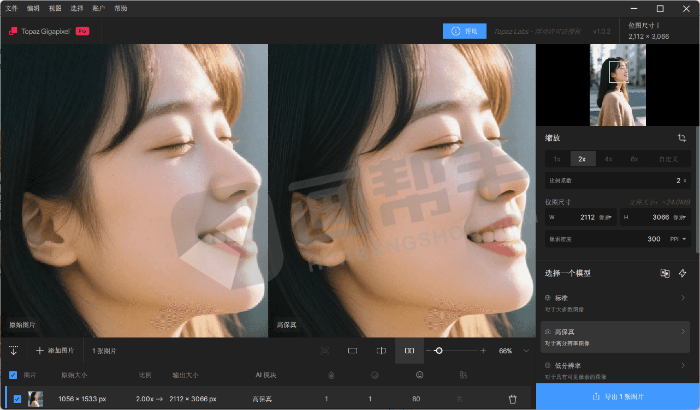
Task: Click the blue 帮助 button
Action: point(464,31)
